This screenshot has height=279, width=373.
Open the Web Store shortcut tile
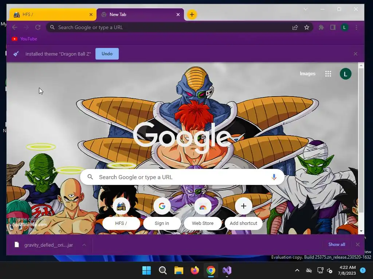click(203, 213)
